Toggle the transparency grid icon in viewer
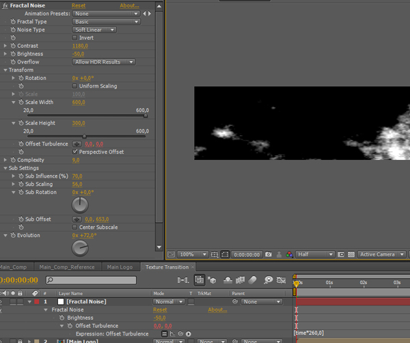This screenshot has height=343, width=410. tap(351, 254)
